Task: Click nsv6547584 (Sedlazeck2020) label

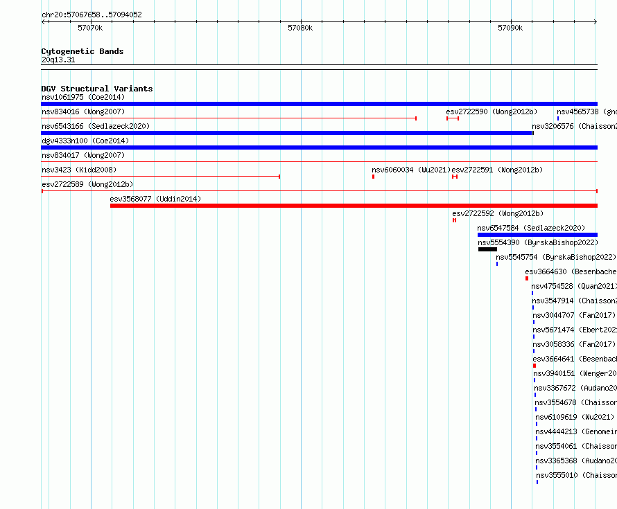Action: [x=531, y=228]
